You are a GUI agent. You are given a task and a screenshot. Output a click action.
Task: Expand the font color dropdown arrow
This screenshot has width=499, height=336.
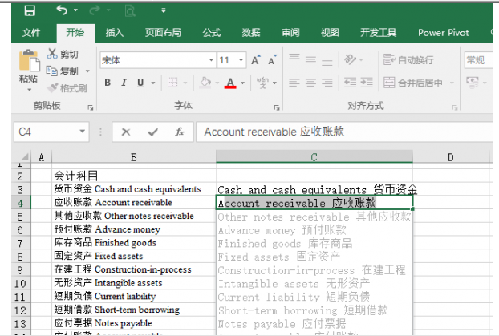coord(243,83)
